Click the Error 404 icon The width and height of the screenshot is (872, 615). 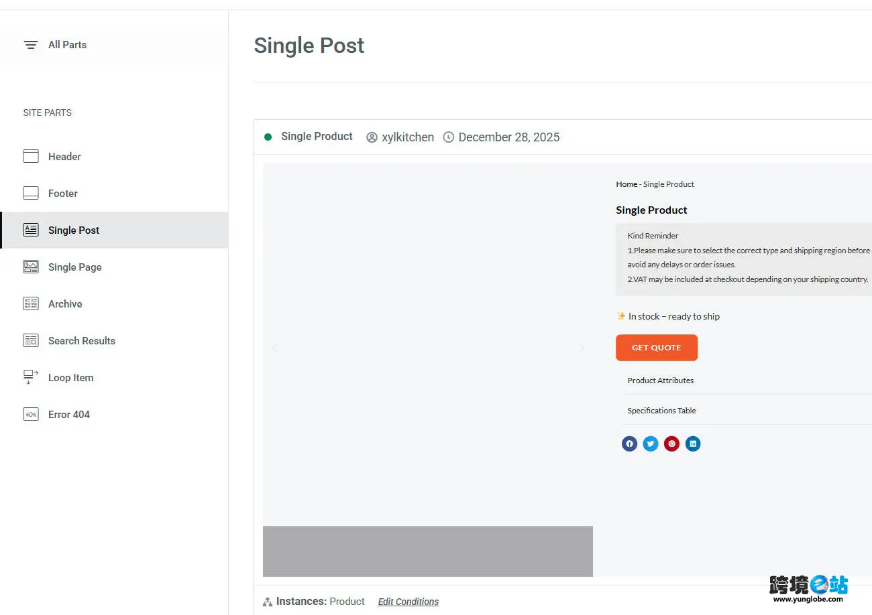31,414
